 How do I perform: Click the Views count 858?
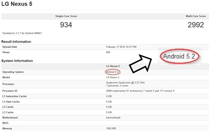point(108,52)
